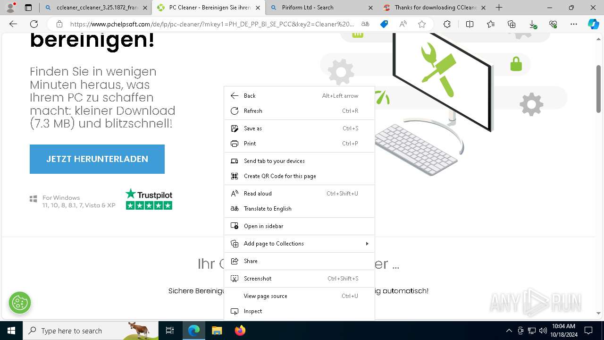Select View page source
The height and width of the screenshot is (340, 604).
click(x=299, y=296)
